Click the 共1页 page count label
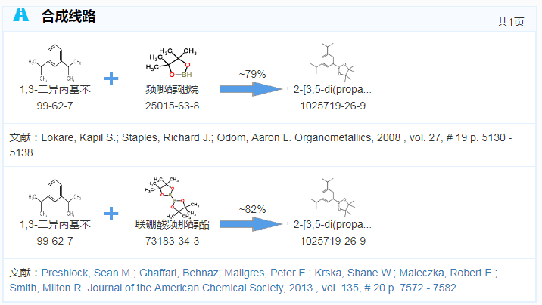This screenshot has width=542, height=305. 510,22
